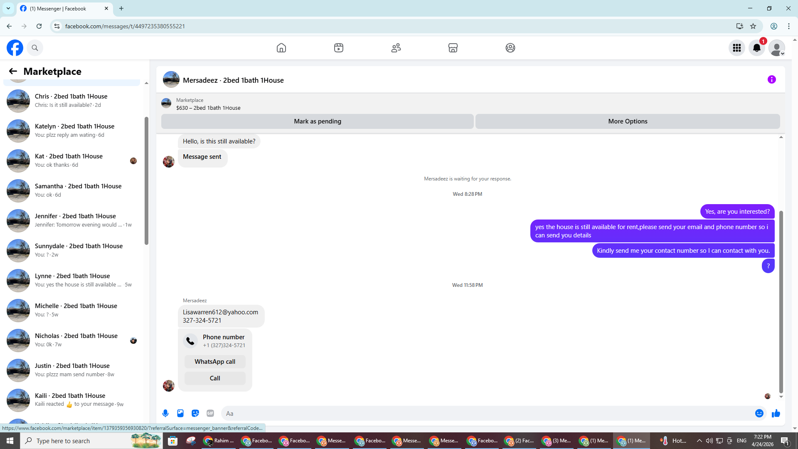Viewport: 798px width, 449px height.
Task: Send a thumbs-up like
Action: pos(776,413)
